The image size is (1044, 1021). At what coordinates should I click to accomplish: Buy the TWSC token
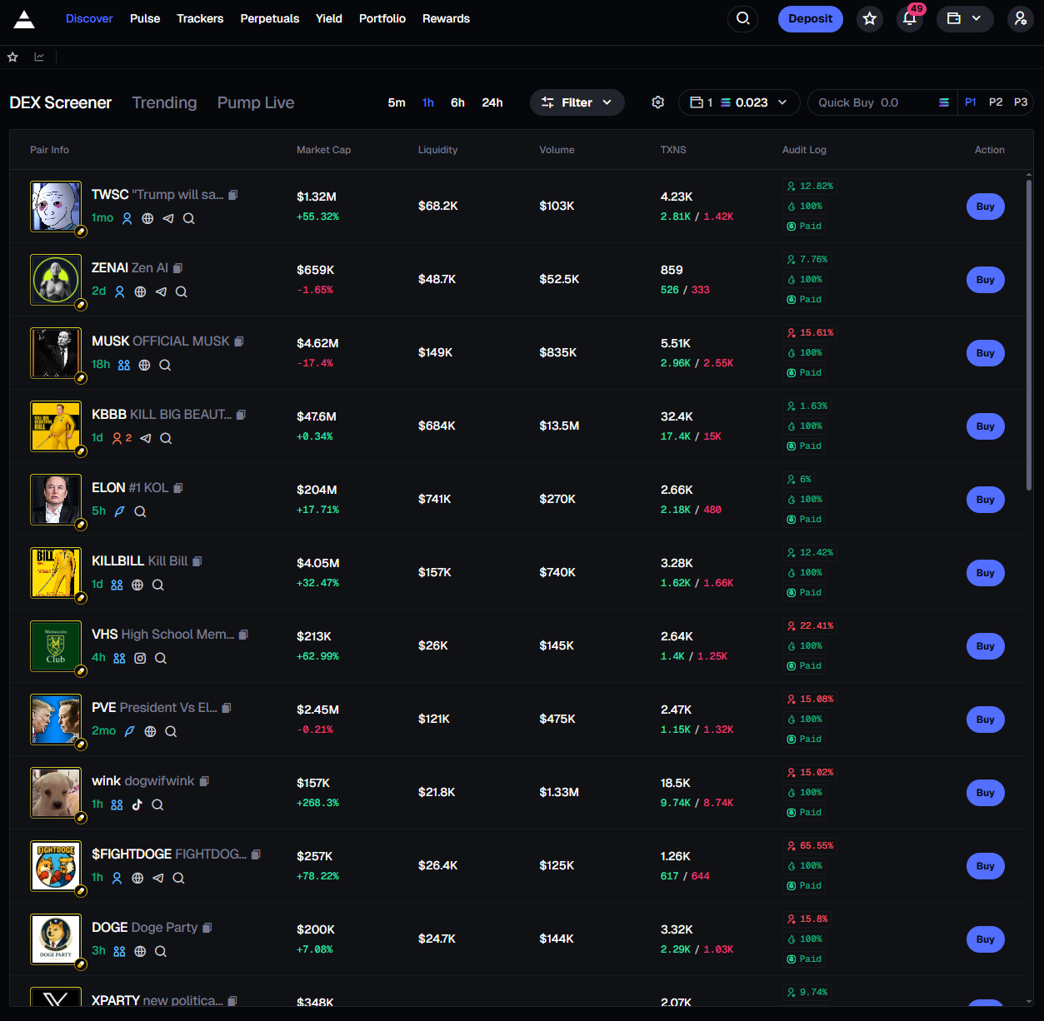point(986,207)
